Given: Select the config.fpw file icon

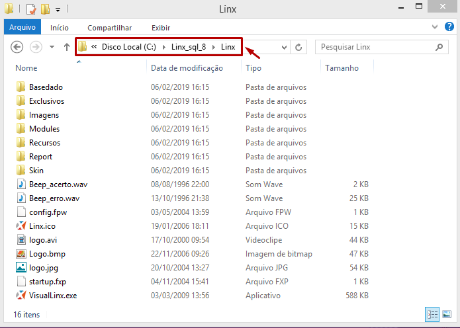Looking at the screenshot, I should click(21, 212).
